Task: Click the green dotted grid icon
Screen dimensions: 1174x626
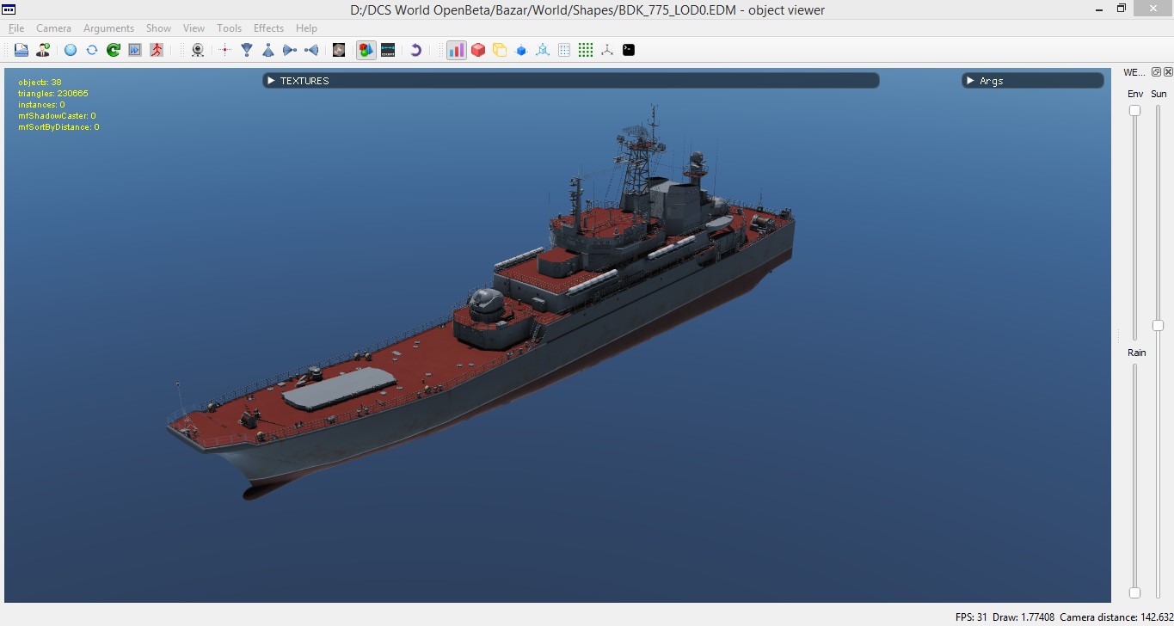Action: (x=586, y=50)
